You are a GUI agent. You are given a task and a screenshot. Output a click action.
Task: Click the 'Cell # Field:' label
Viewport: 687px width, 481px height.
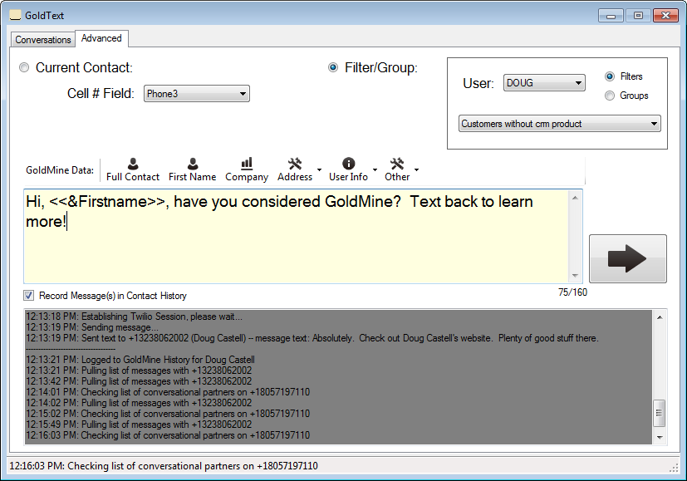tap(101, 93)
